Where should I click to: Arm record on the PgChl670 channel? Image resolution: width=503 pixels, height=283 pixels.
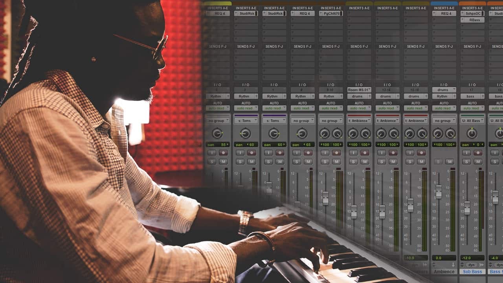pos(336,153)
